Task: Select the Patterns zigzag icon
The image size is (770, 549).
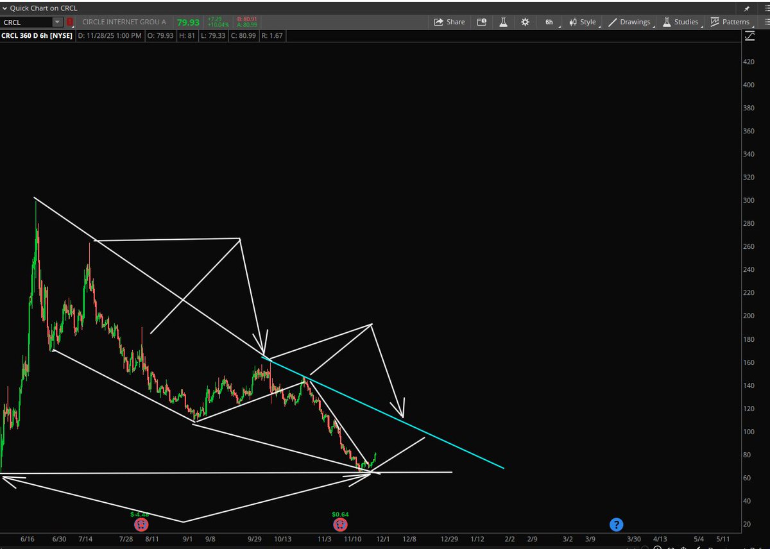Action: (714, 21)
